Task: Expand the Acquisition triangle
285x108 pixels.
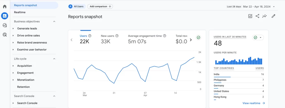Action: tap(13, 66)
